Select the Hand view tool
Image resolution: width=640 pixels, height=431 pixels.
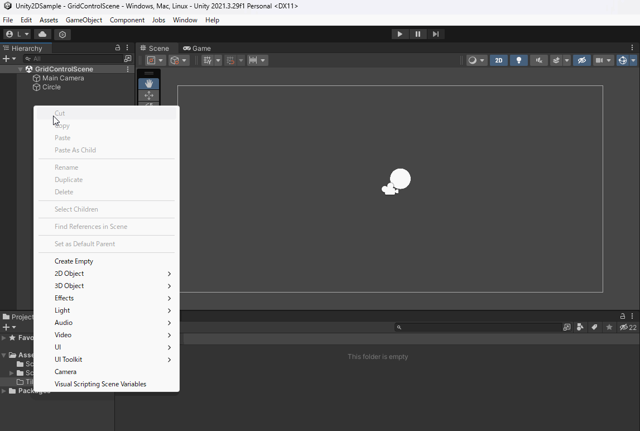click(x=149, y=84)
